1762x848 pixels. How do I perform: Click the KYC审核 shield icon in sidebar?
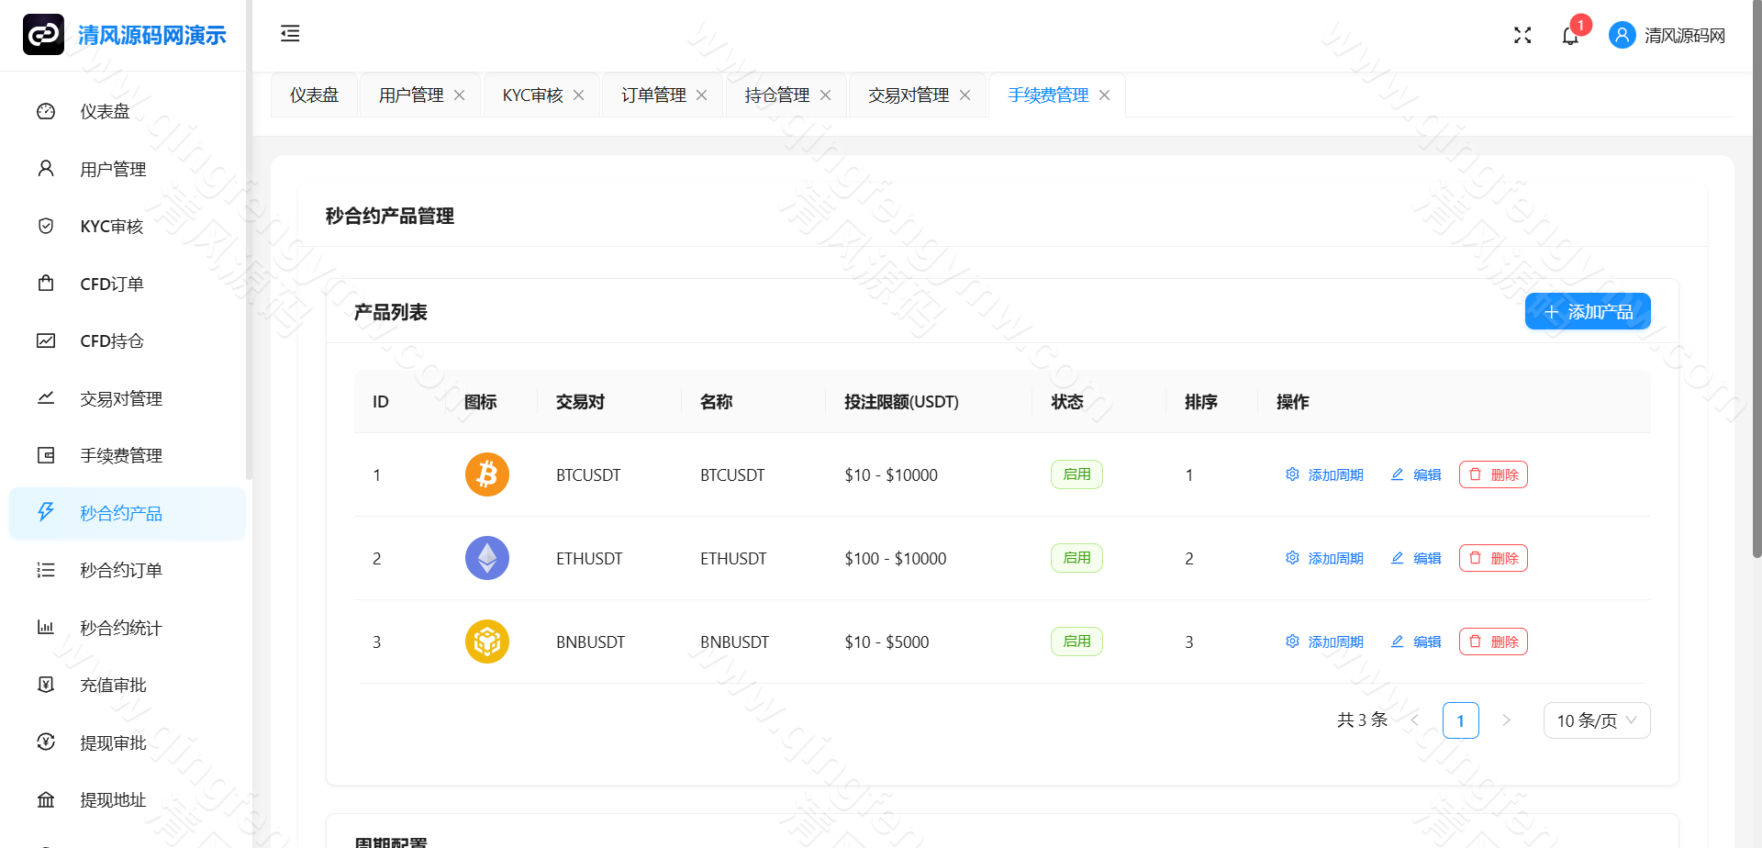coord(46,226)
